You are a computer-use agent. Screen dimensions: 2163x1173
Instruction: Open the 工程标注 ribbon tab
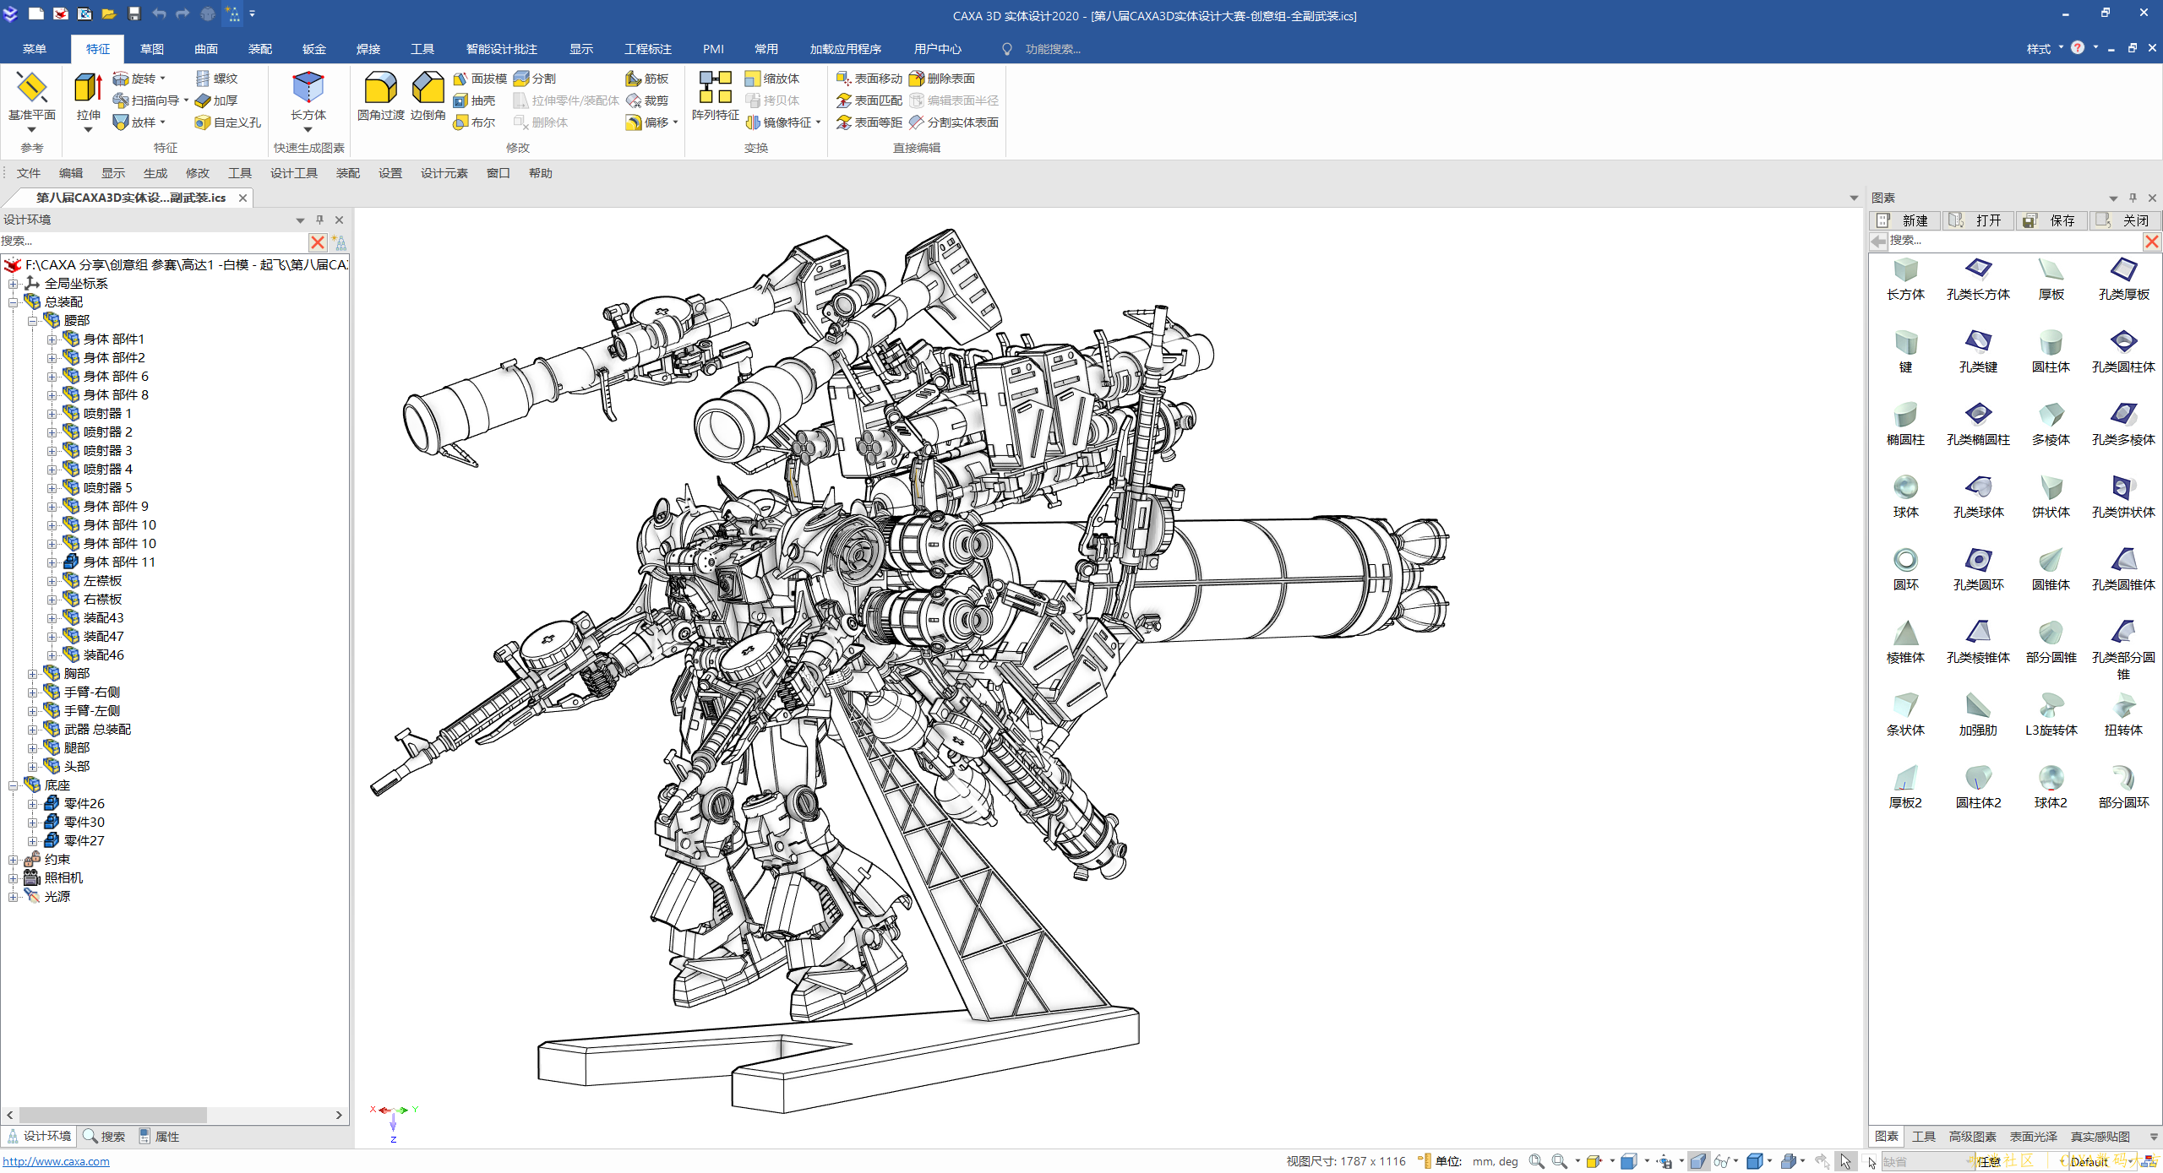pos(648,49)
